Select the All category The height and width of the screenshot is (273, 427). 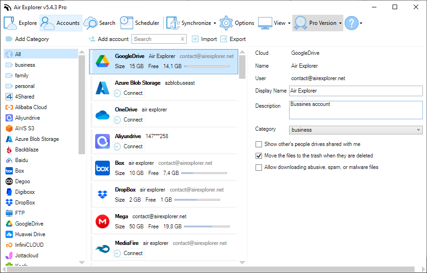pyautogui.click(x=41, y=54)
